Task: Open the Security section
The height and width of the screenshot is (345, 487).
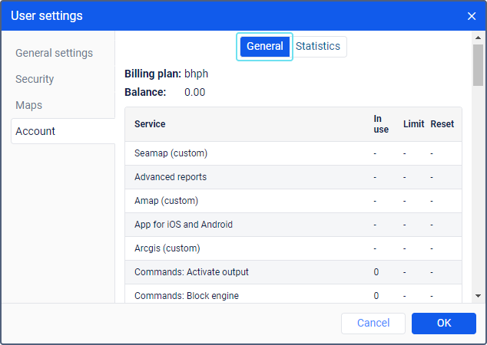Action: pyautogui.click(x=35, y=79)
